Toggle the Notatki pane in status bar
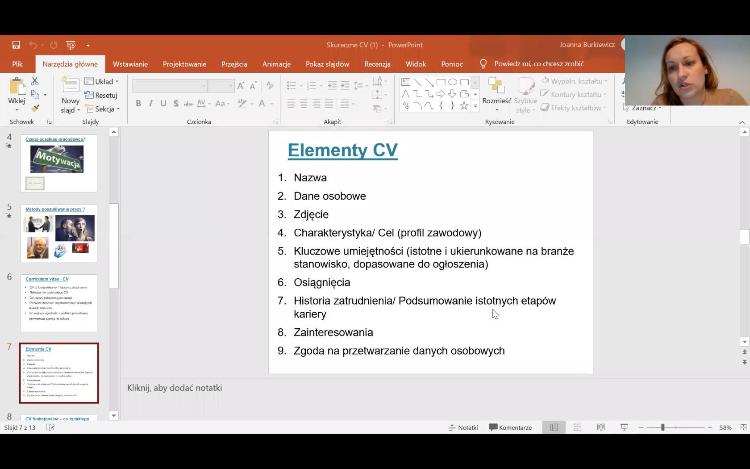Screen dimensions: 750x469 [x=463, y=427]
